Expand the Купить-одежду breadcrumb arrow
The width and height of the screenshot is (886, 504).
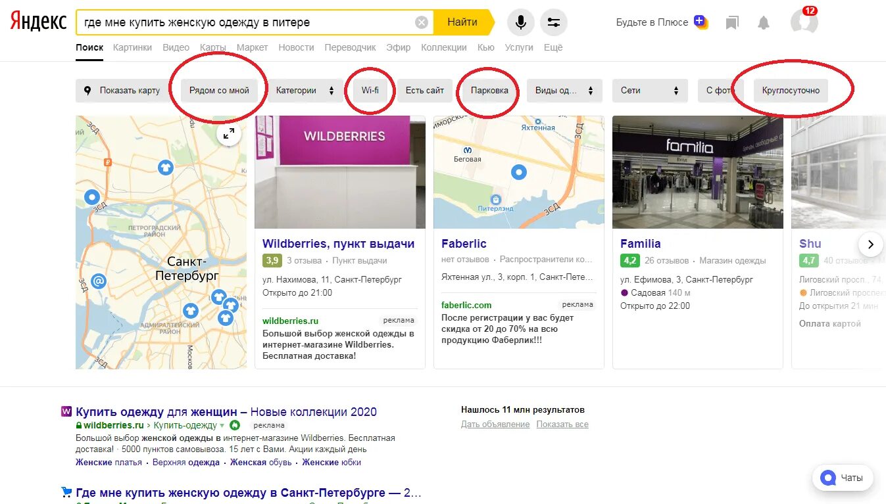coord(222,425)
